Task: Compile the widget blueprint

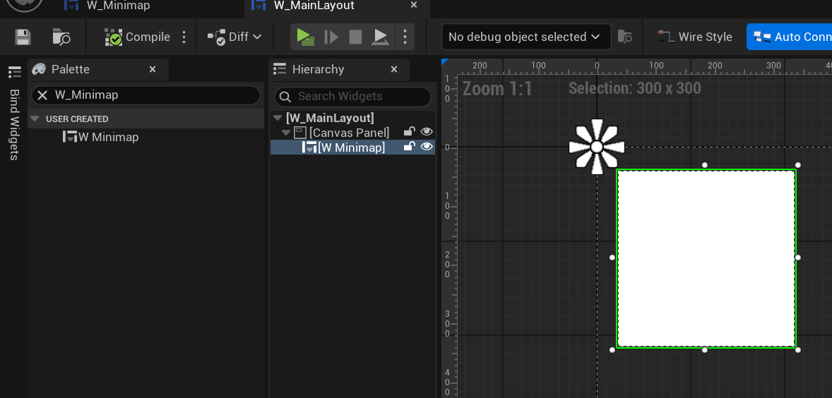Action: click(x=138, y=37)
